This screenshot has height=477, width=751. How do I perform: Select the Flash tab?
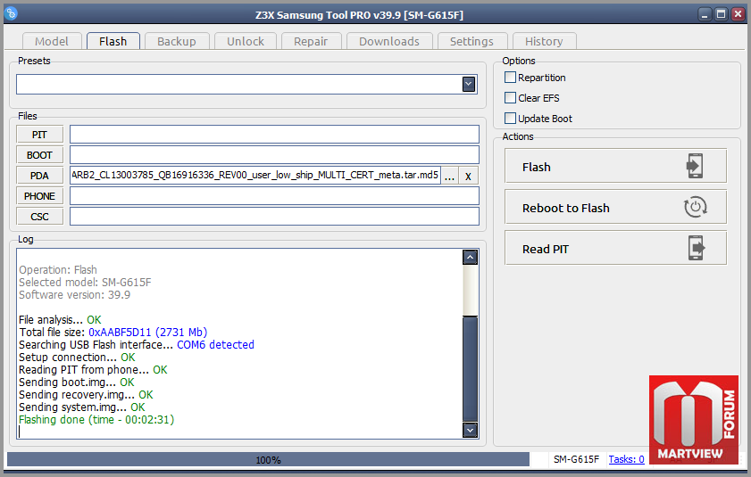pos(113,41)
